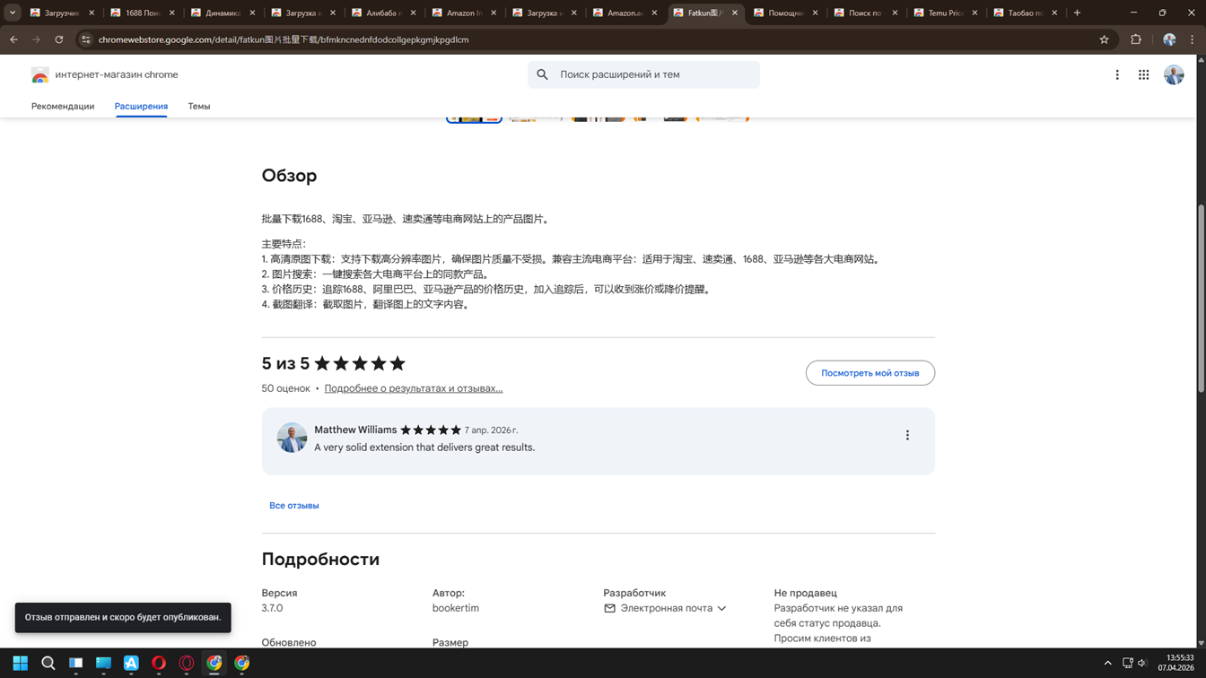Open the tab search dropdown arrow
This screenshot has height=678, width=1206.
(13, 13)
